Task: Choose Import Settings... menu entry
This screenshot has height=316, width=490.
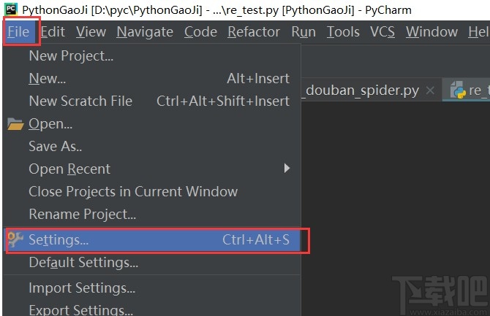Action: 82,288
